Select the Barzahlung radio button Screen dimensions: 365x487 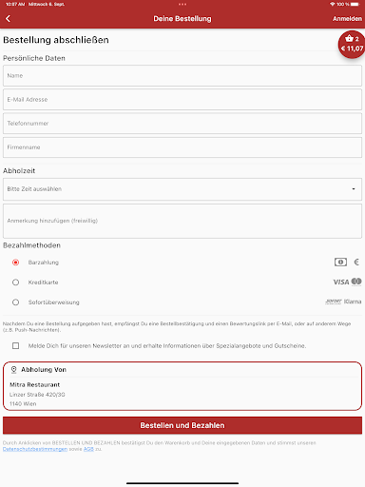(15, 263)
